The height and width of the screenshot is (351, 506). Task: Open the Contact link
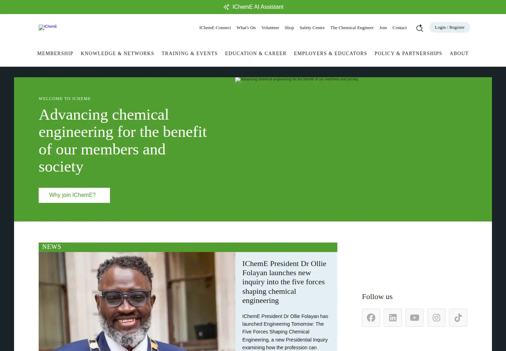tap(400, 28)
